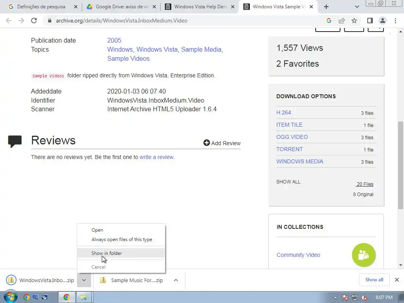Open the 20 Files link
The image size is (404, 303).
coord(365,184)
